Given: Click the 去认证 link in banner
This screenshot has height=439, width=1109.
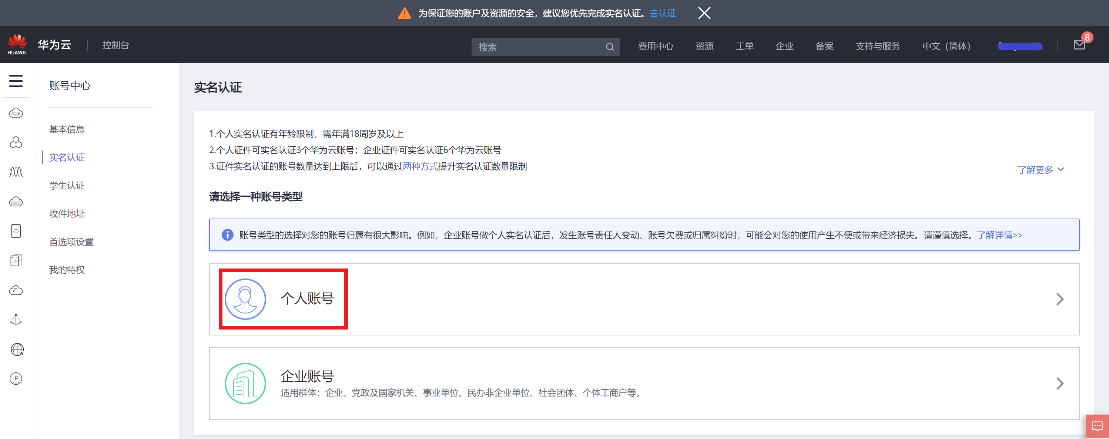Looking at the screenshot, I should click(663, 13).
